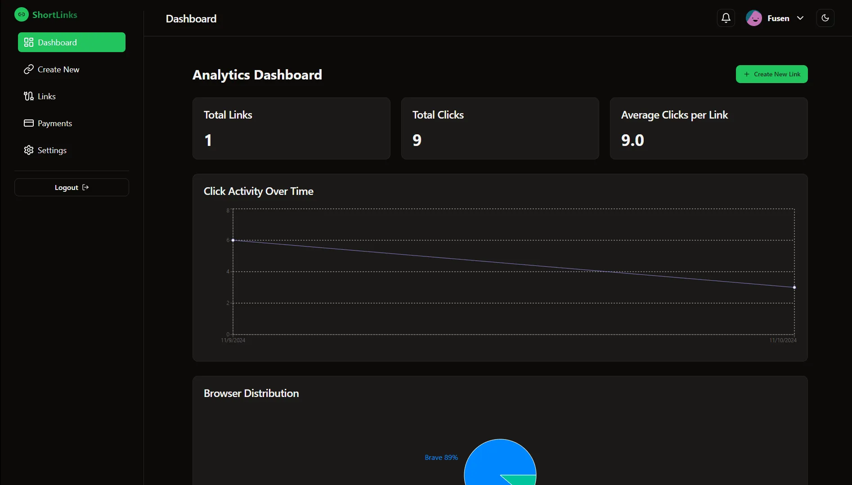The image size is (852, 485).
Task: Click the Dashboard header title
Action: 191,19
